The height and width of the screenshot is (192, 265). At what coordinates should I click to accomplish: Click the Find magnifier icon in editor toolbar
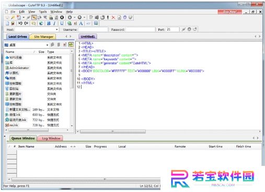33,24
